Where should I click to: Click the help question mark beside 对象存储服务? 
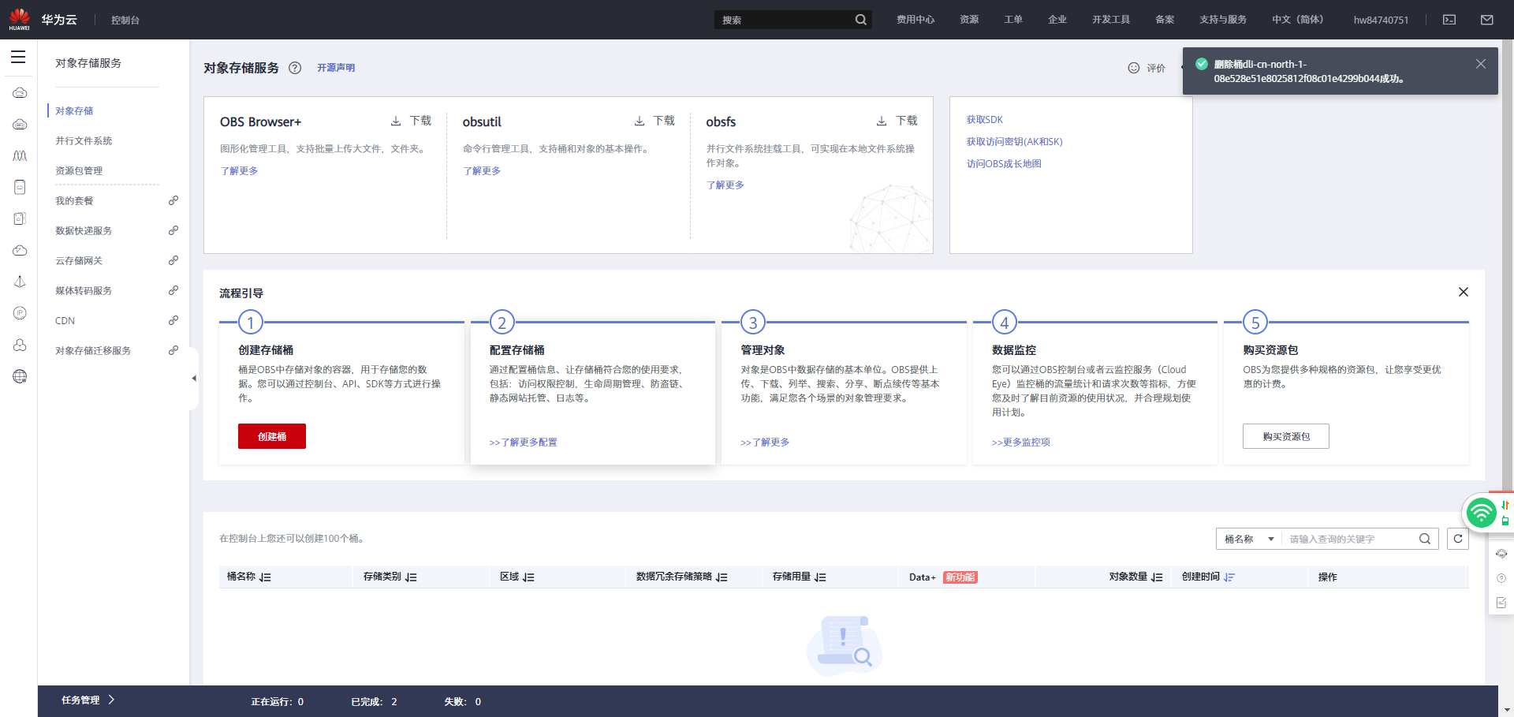coord(295,68)
